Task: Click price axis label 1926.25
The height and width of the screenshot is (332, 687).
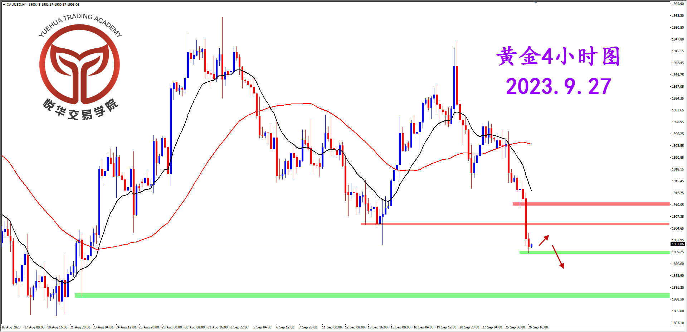Action: pos(678,134)
